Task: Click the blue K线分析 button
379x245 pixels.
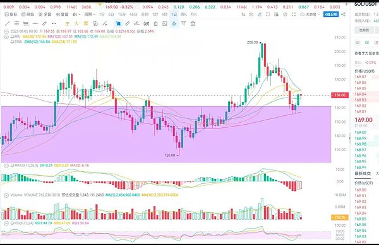Action: pos(331,14)
